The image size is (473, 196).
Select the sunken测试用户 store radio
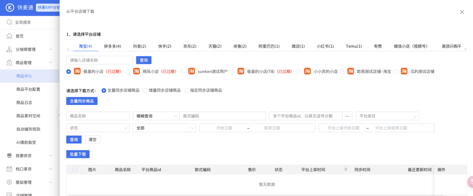pyautogui.click(x=183, y=72)
